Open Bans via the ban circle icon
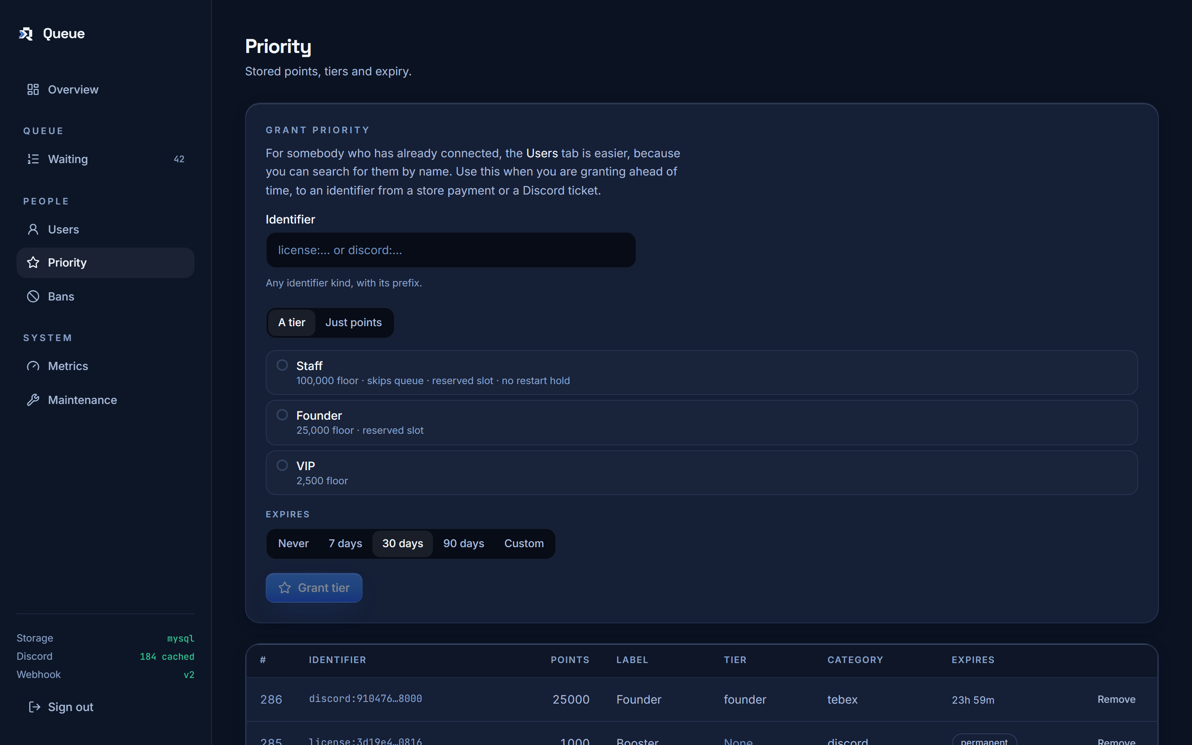This screenshot has width=1192, height=745. coord(33,297)
